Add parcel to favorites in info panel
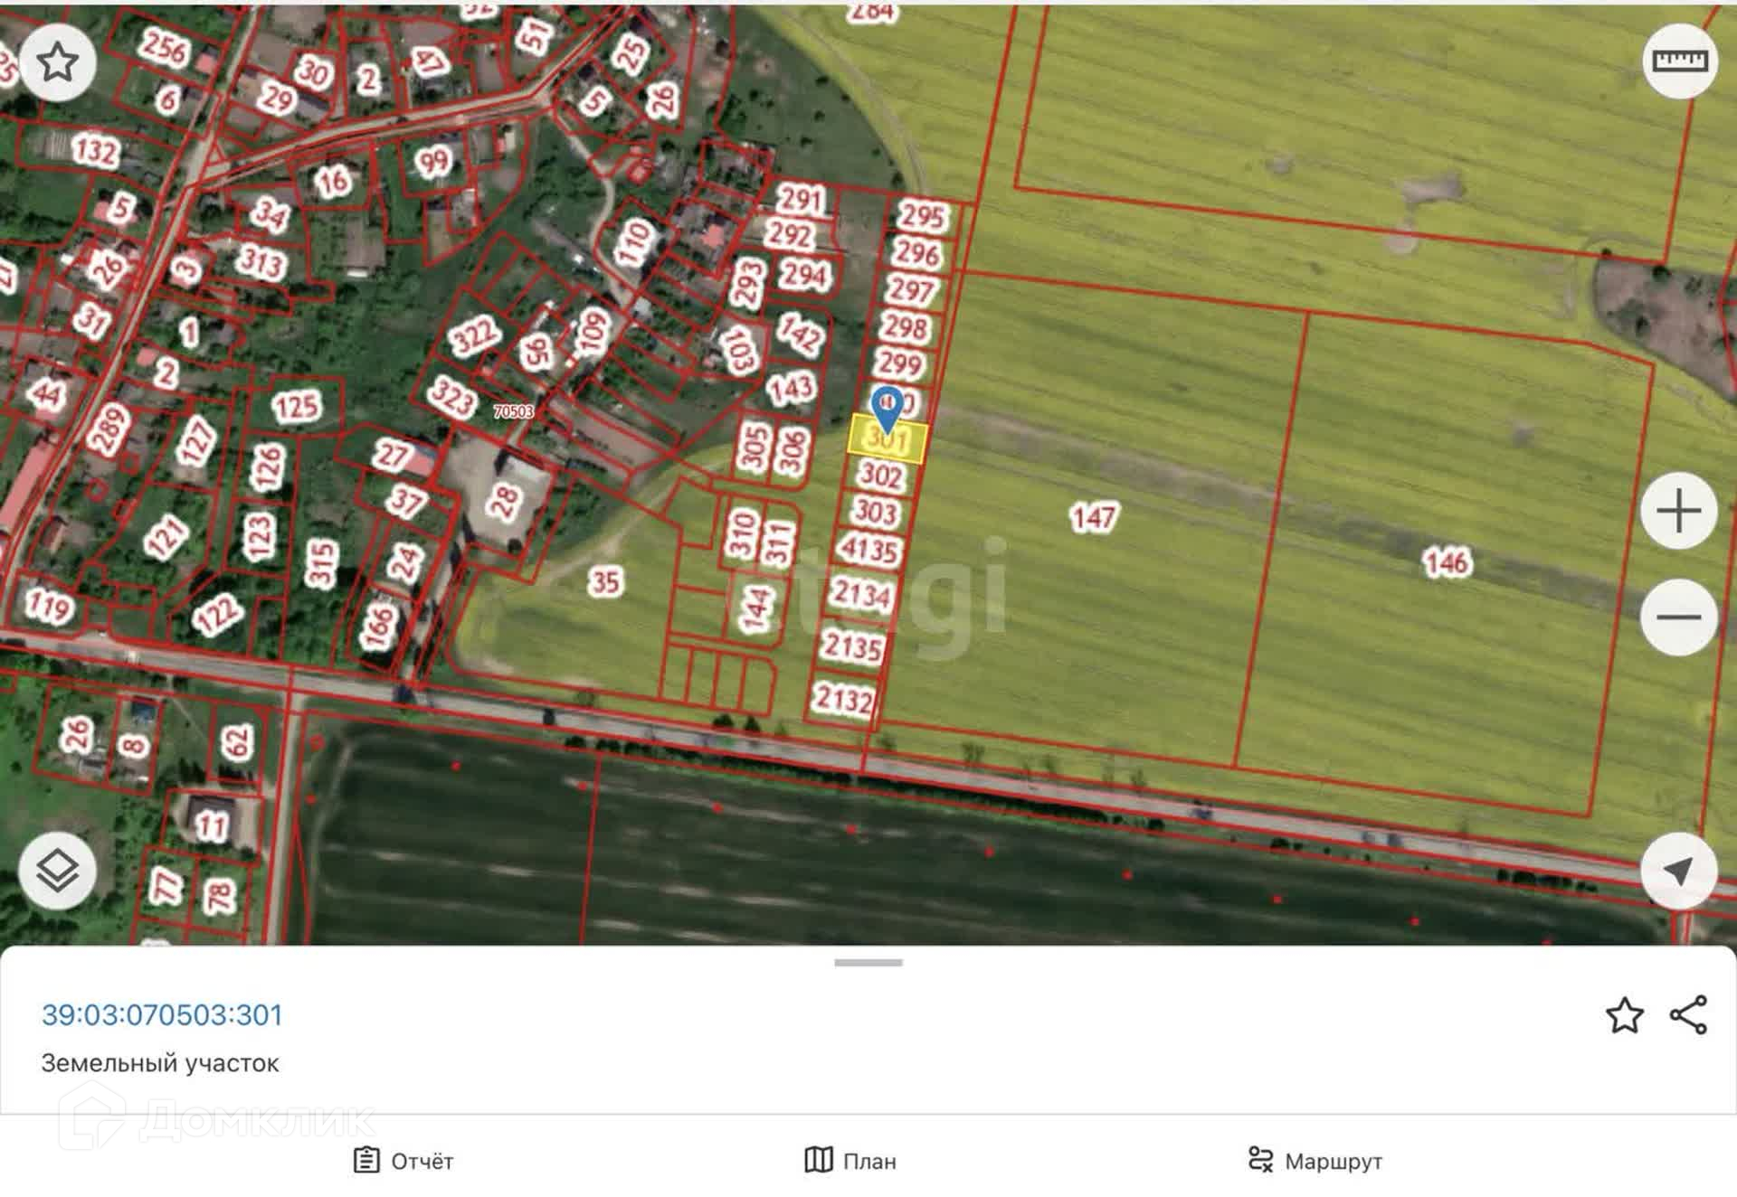1737x1197 pixels. pos(1624,1015)
